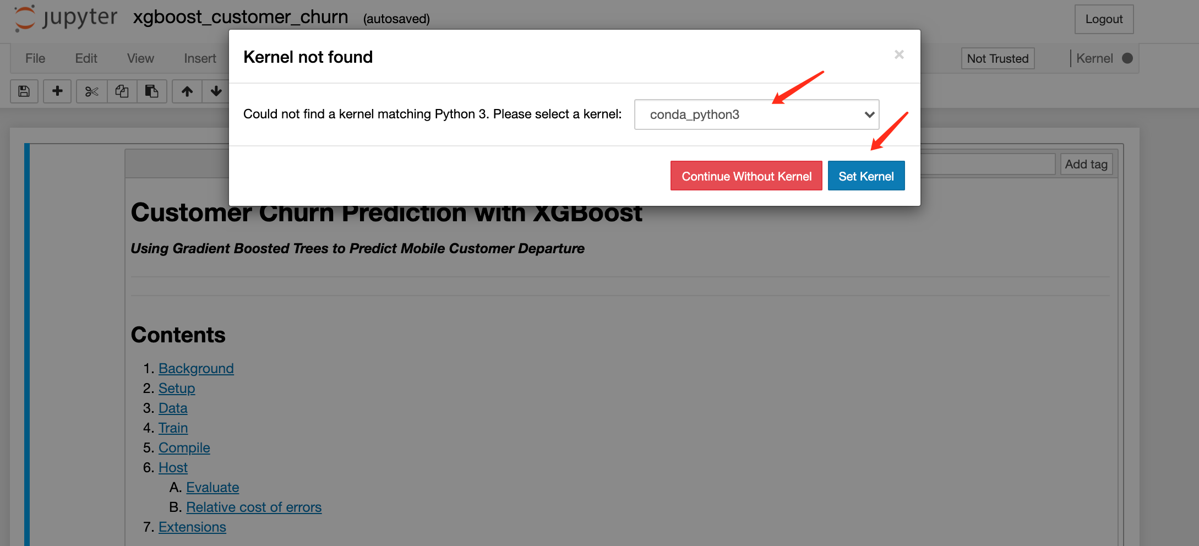Click the move cell down arrow
The width and height of the screenshot is (1199, 546).
click(x=216, y=91)
